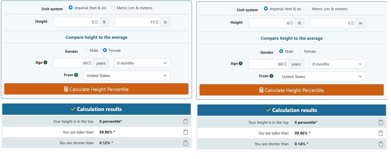Click right Calculation results header

[x=292, y=110]
